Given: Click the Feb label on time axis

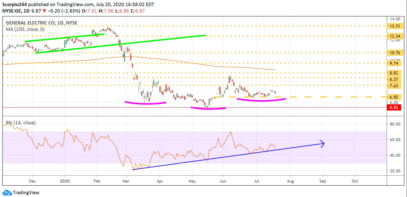Looking at the screenshot, I should point(97,181).
